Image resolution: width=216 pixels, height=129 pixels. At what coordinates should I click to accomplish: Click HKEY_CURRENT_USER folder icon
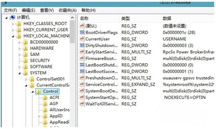(x=19, y=30)
